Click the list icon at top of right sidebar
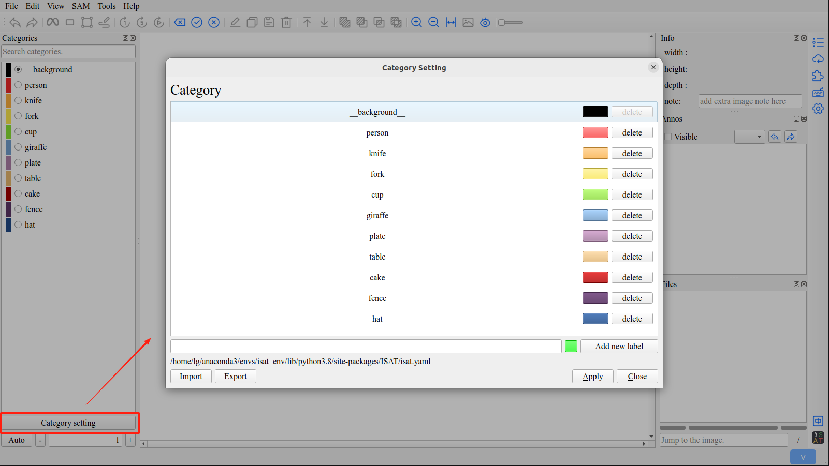 [818, 42]
